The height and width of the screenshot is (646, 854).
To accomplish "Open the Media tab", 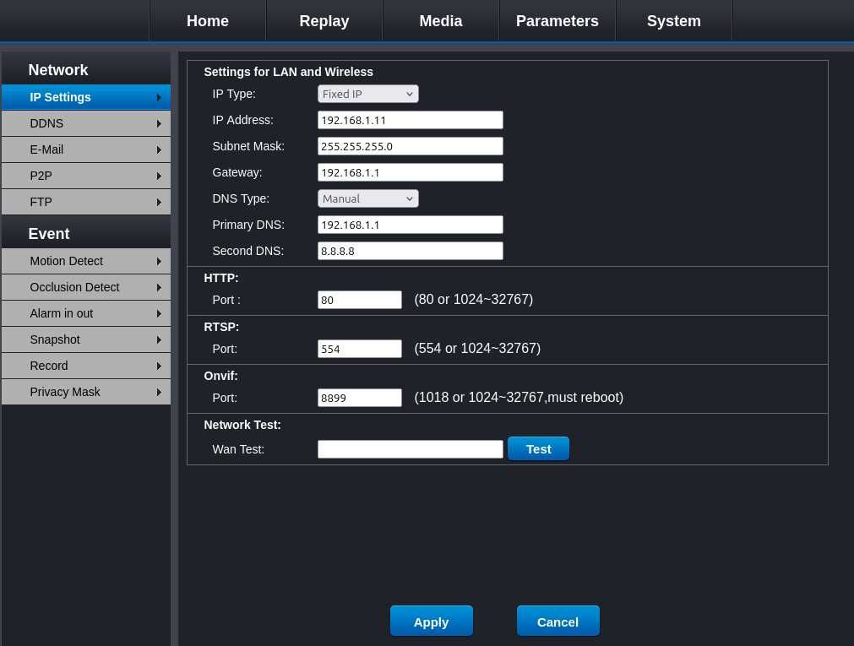I will (x=441, y=21).
